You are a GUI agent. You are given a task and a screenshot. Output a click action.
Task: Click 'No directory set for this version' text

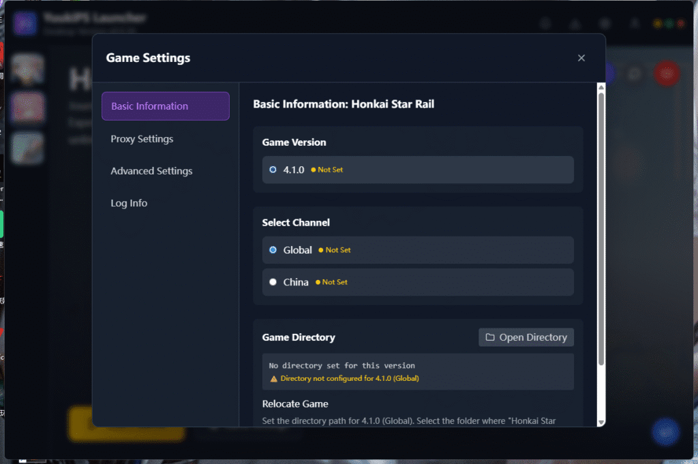coord(342,366)
